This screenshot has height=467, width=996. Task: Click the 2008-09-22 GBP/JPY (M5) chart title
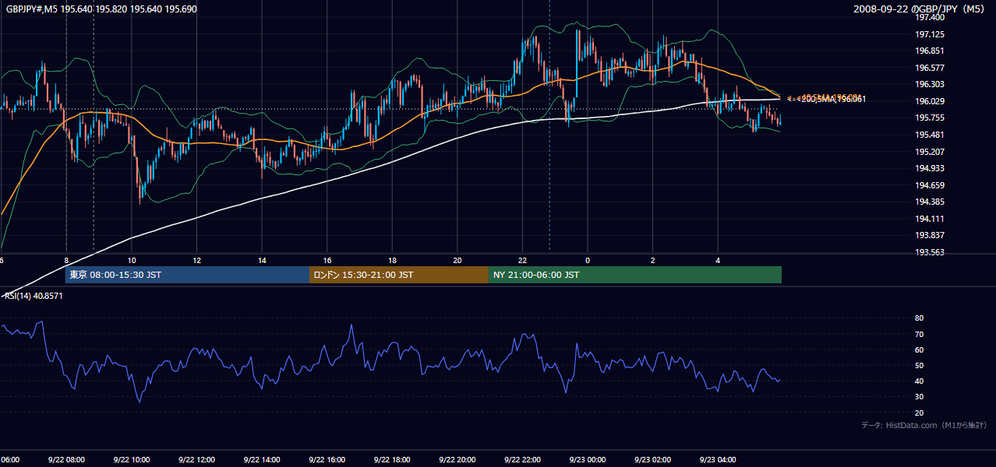pos(920,9)
